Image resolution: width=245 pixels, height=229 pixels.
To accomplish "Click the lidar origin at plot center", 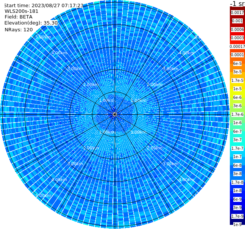I will 115,114.
